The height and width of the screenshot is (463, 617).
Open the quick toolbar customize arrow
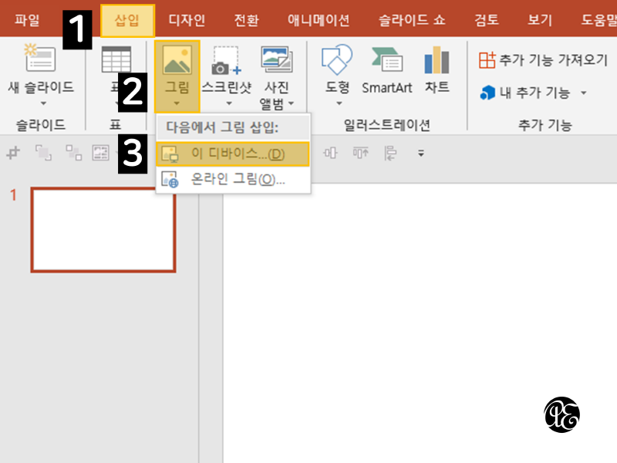tap(421, 153)
